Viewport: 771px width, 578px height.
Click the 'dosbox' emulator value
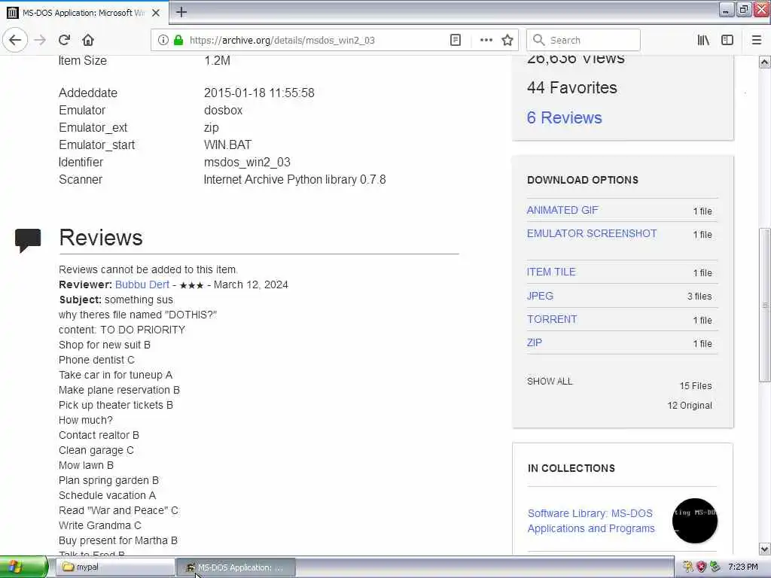(x=223, y=110)
